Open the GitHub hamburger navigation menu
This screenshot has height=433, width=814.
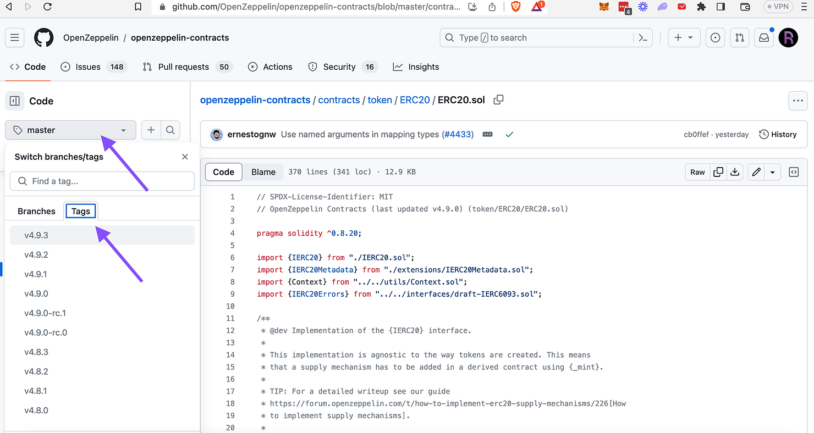[x=15, y=37]
